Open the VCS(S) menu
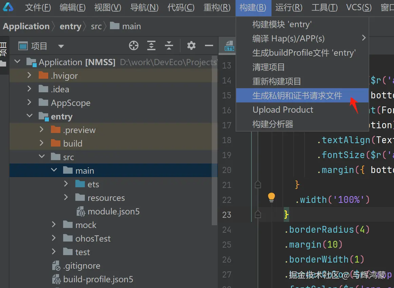This screenshot has width=394, height=288. pyautogui.click(x=359, y=7)
